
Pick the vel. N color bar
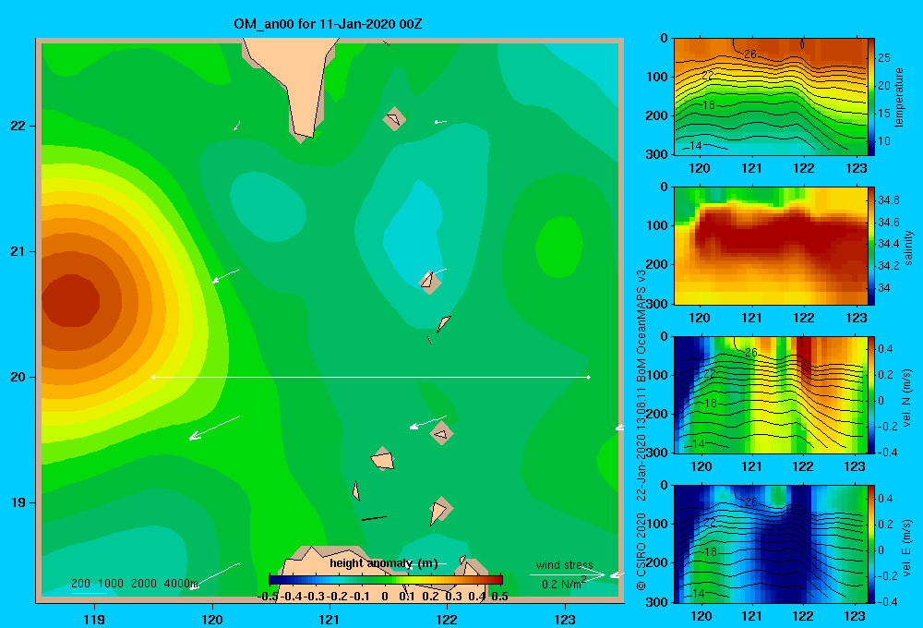click(871, 394)
